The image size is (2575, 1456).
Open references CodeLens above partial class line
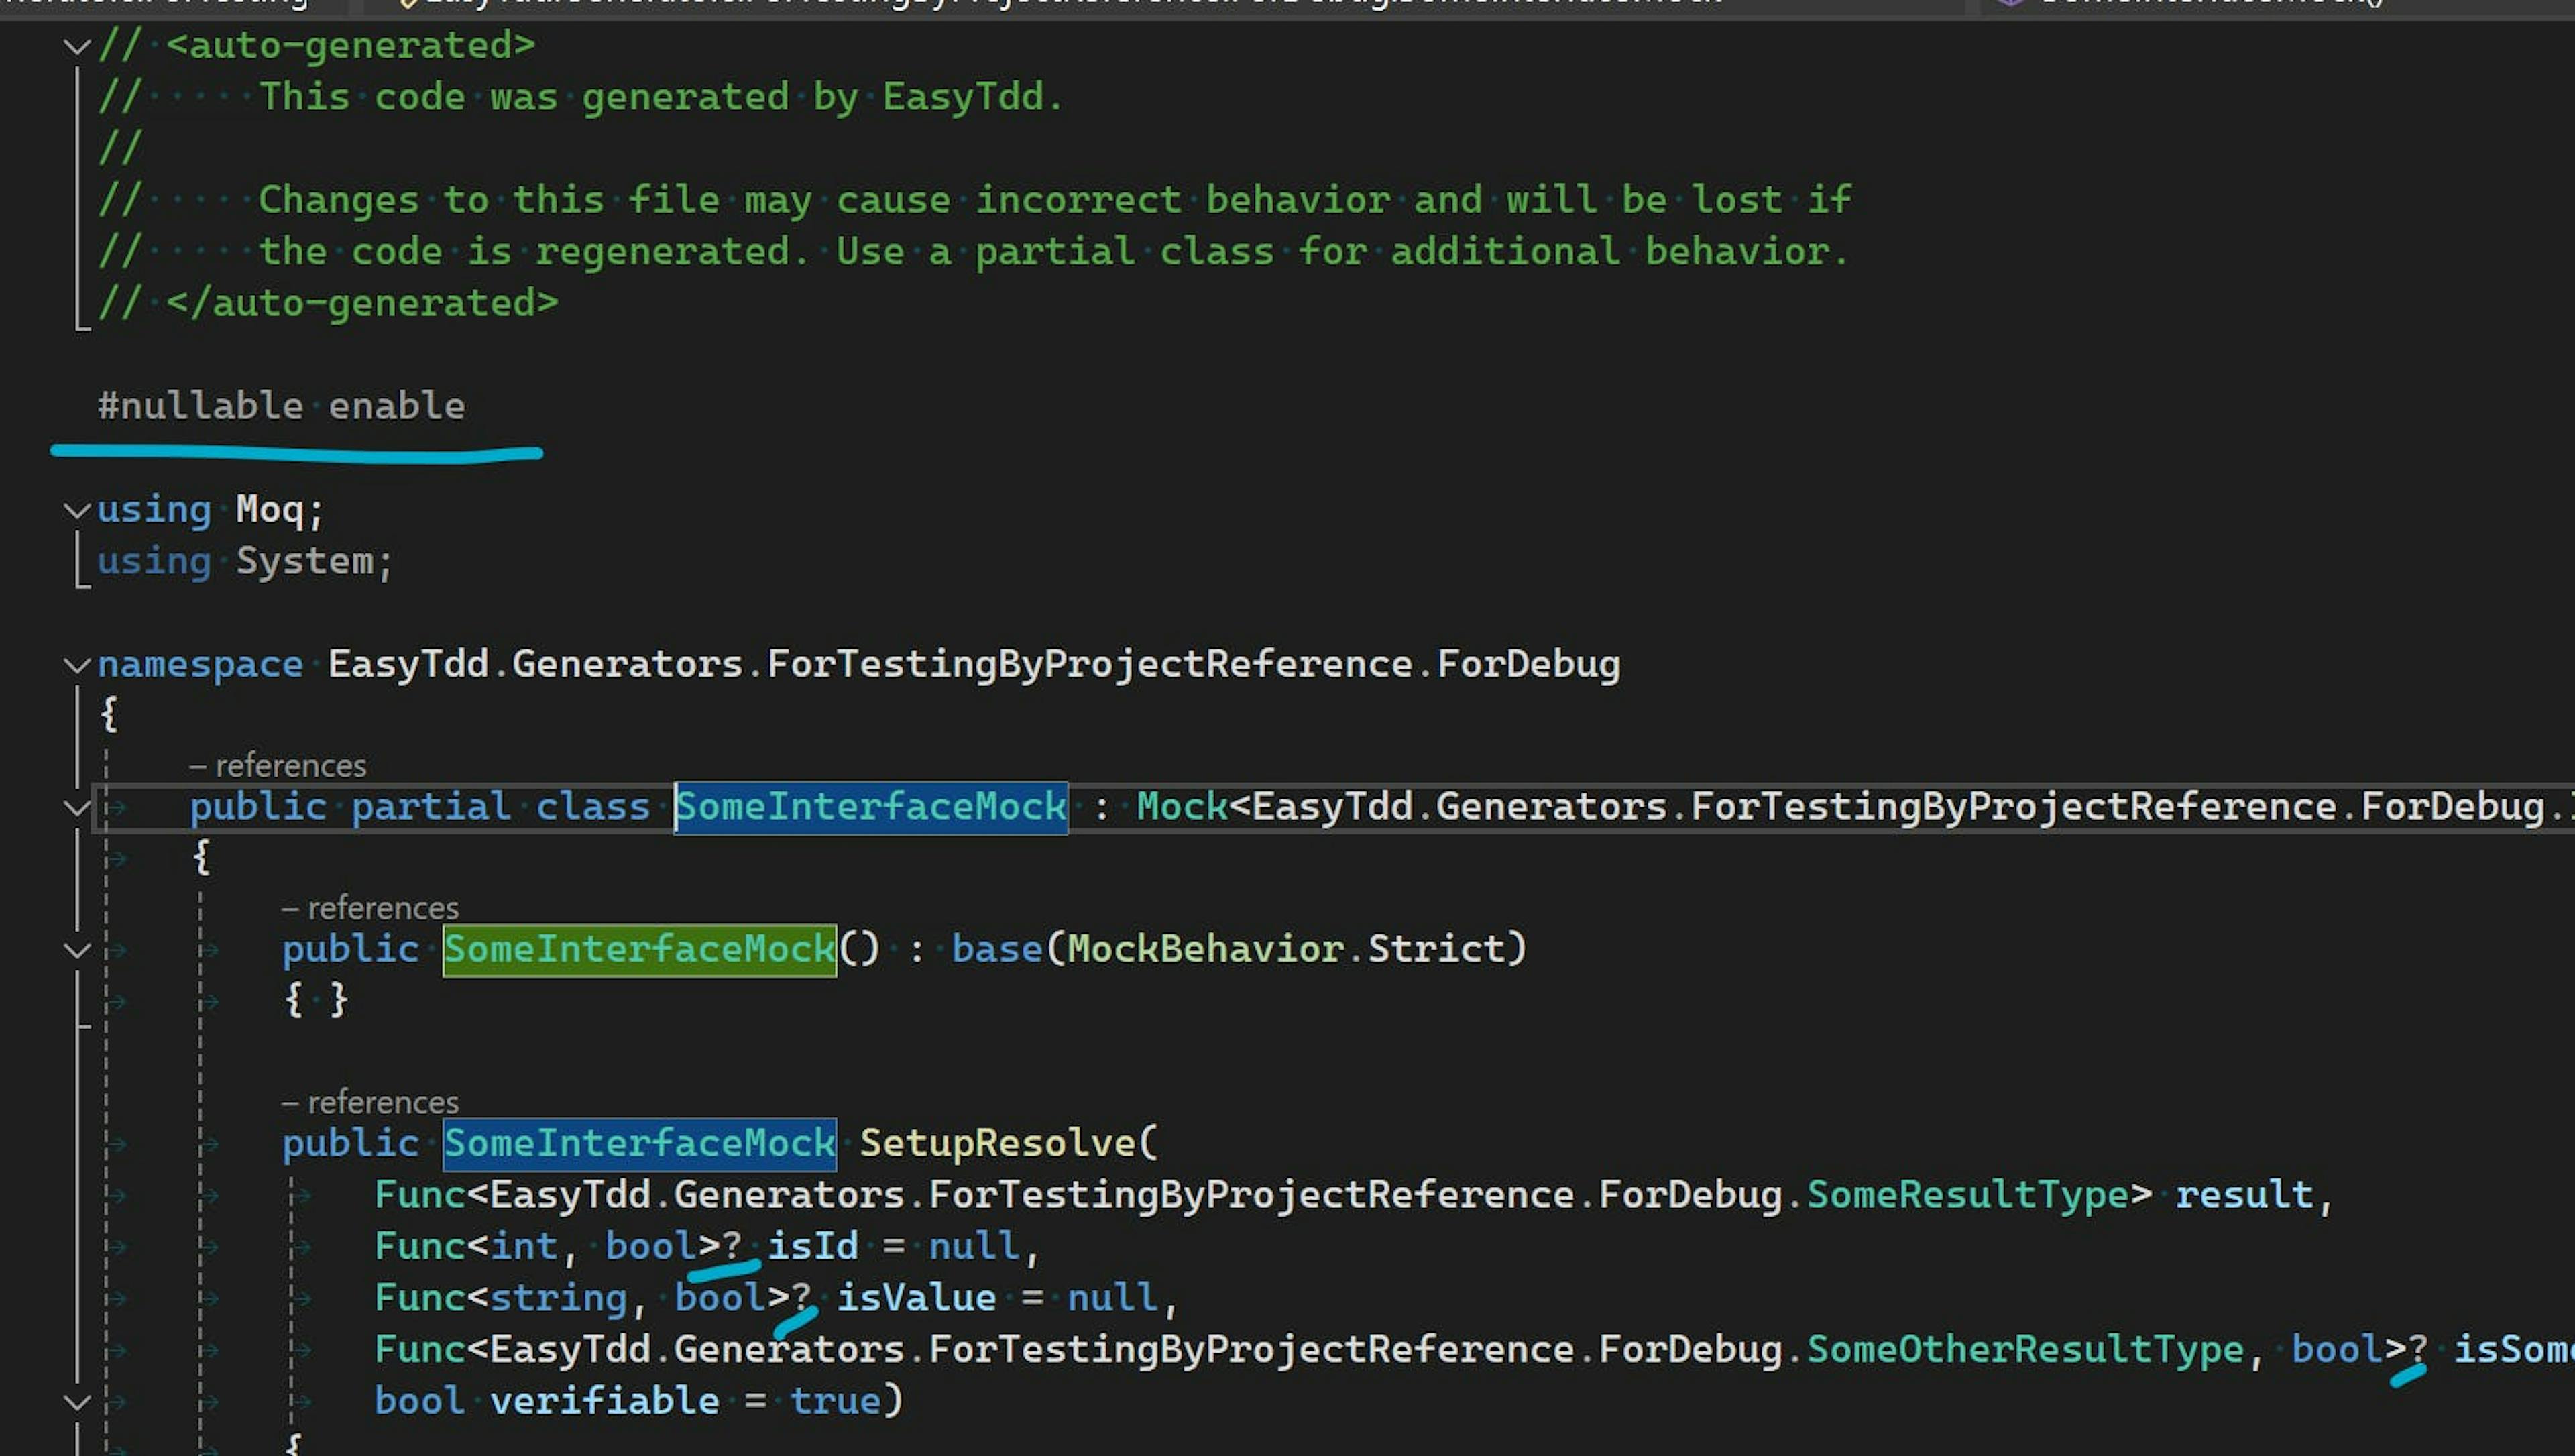278,766
